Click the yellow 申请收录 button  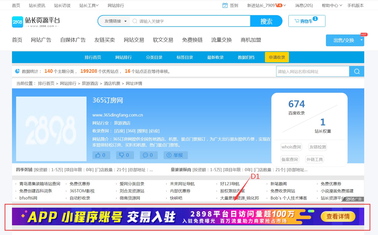point(277,57)
